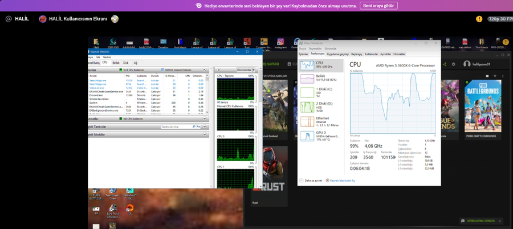The height and width of the screenshot is (229, 513).
Task: Select 2 Diski (D:) in the performance sidebar
Action: [321, 107]
